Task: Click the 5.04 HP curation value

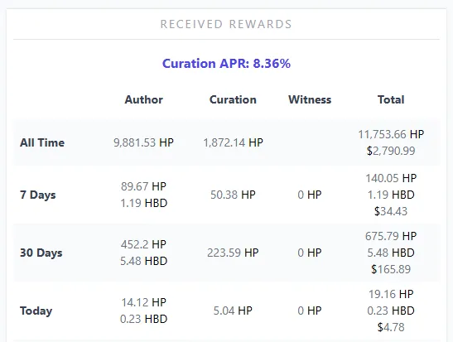Action: click(233, 311)
